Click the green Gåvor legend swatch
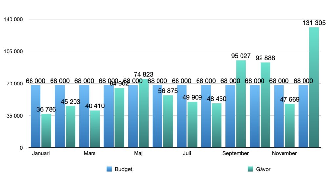The image size is (336, 189). point(250,169)
